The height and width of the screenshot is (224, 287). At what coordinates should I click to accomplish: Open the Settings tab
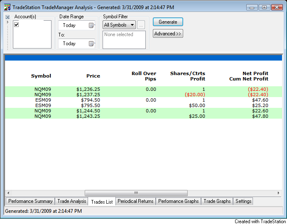(x=243, y=201)
